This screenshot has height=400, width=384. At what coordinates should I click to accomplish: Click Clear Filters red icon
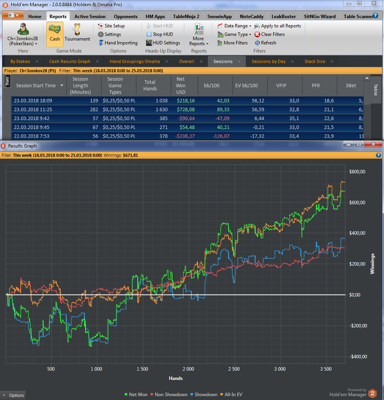tap(257, 34)
